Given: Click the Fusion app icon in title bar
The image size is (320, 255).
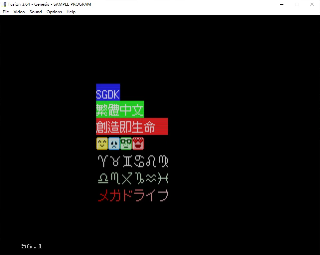Looking at the screenshot, I should pos(4,4).
